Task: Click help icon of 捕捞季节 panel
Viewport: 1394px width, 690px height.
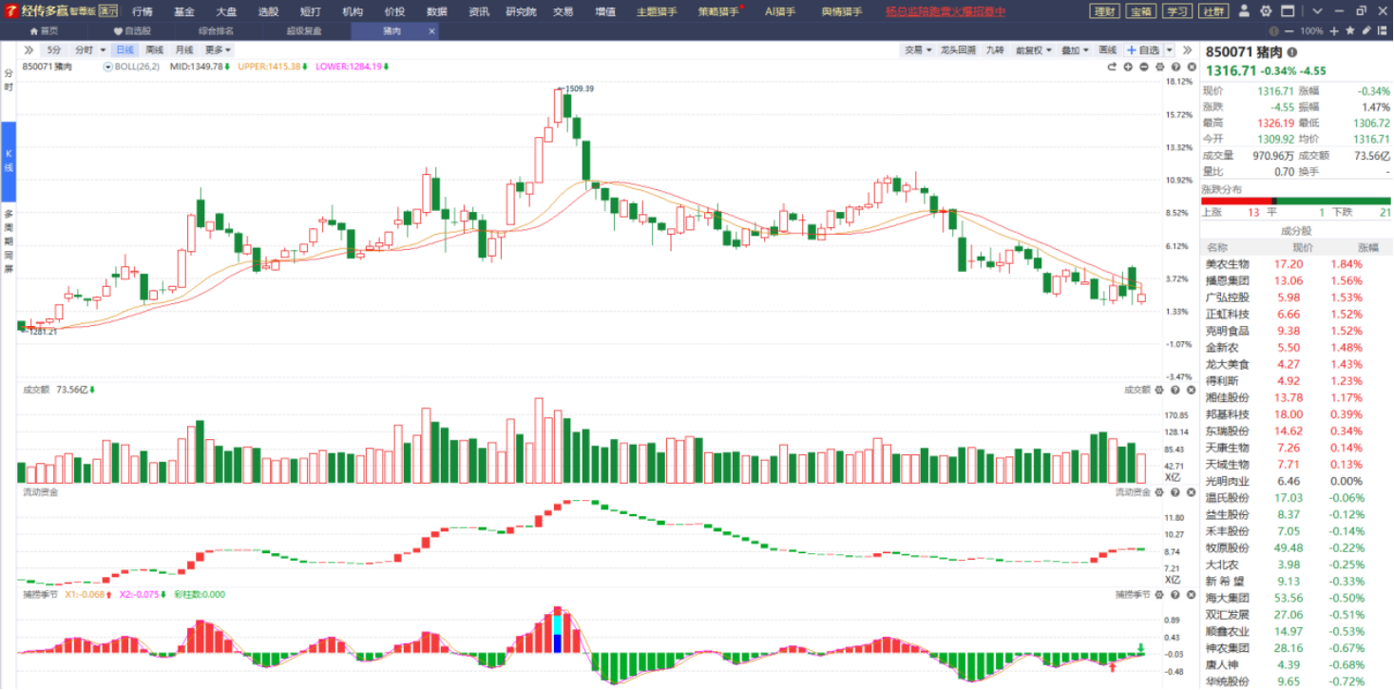Action: 1175,594
